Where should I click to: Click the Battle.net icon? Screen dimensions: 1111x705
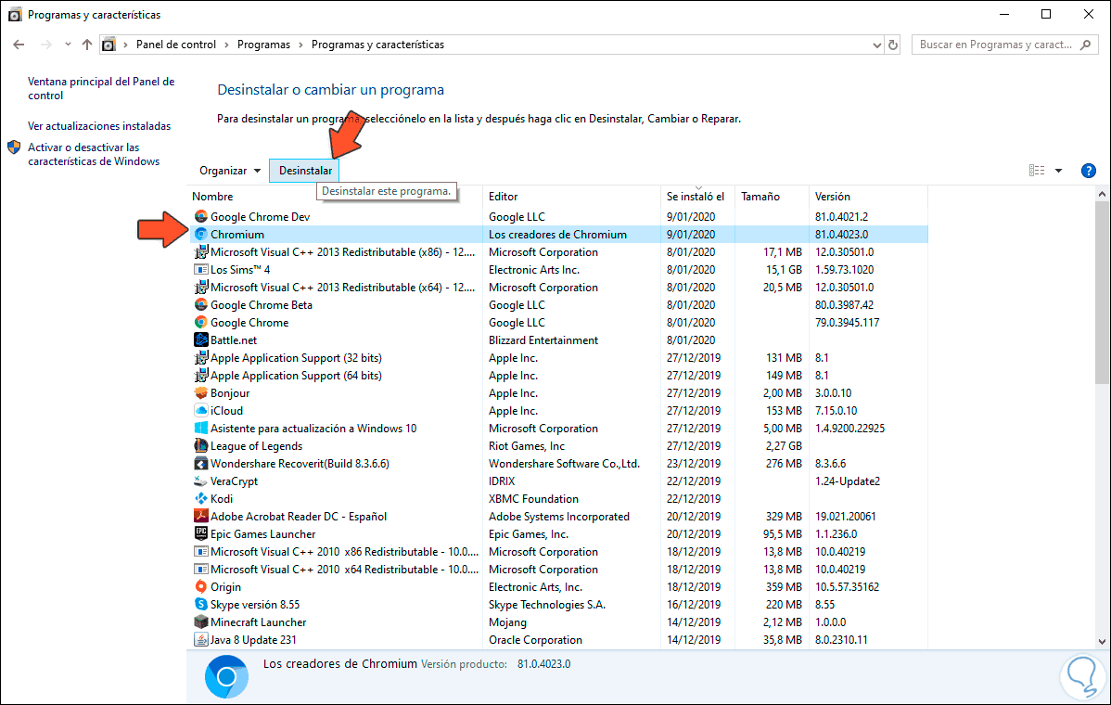pos(201,340)
